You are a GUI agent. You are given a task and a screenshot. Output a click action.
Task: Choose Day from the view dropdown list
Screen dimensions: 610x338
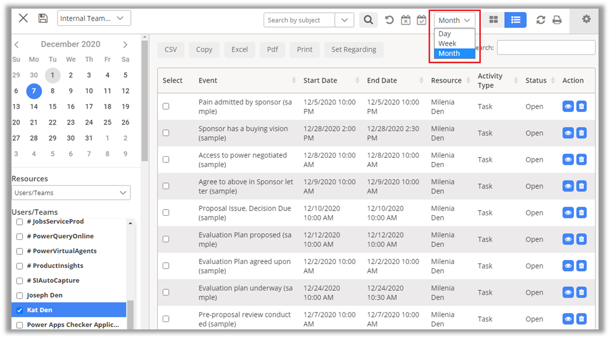445,34
